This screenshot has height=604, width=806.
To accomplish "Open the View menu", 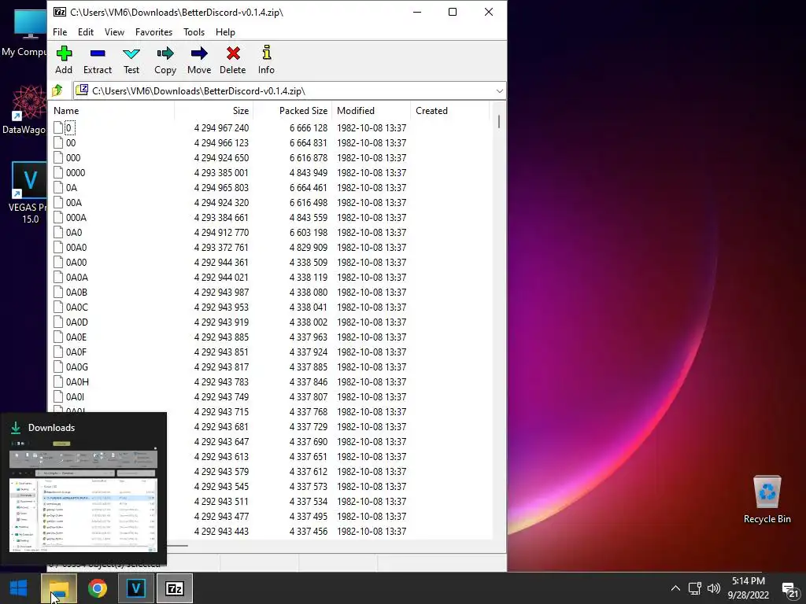I will click(114, 31).
